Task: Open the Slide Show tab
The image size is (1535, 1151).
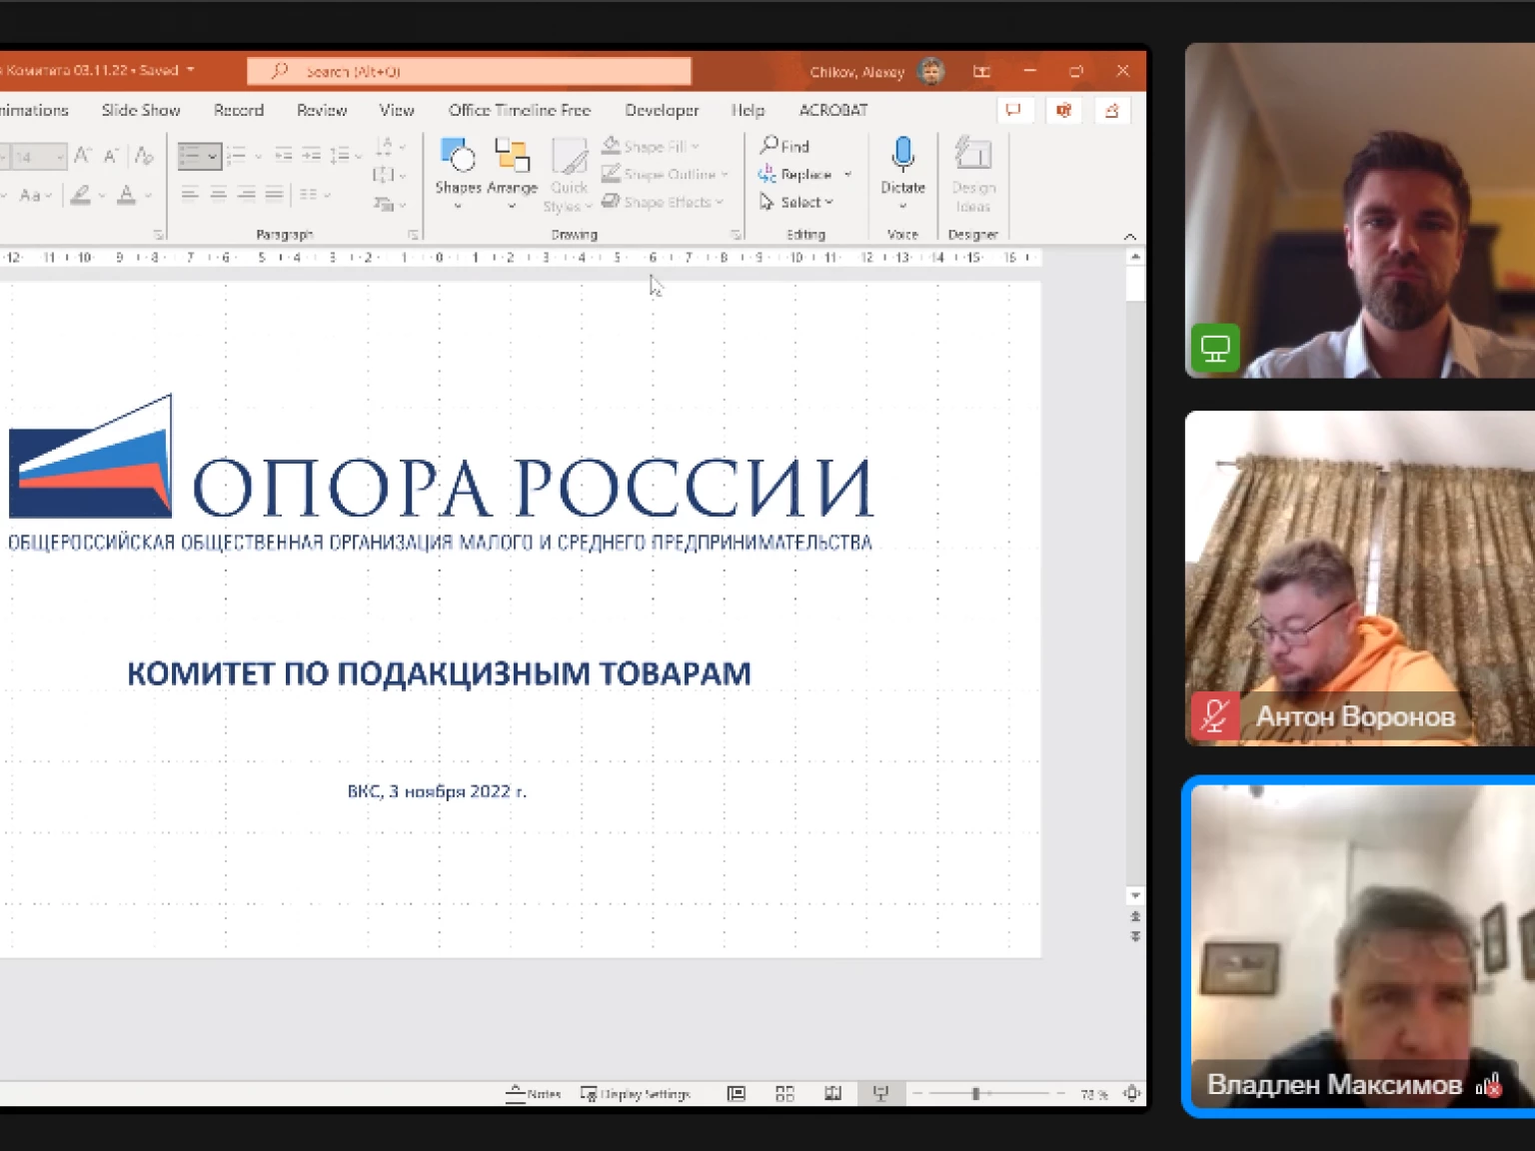Action: [141, 110]
